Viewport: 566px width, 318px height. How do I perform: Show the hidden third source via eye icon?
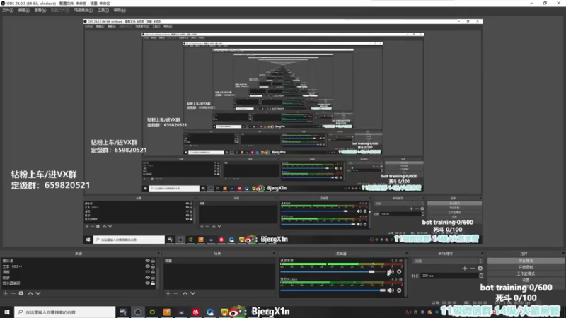(147, 272)
